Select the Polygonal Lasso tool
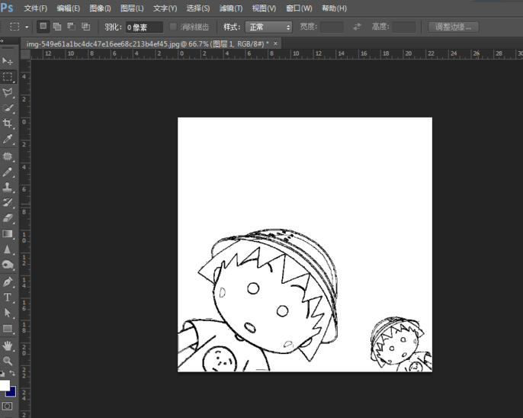 click(8, 92)
